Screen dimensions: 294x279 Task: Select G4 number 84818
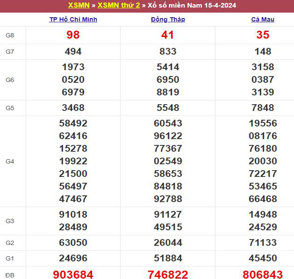pos(168,186)
